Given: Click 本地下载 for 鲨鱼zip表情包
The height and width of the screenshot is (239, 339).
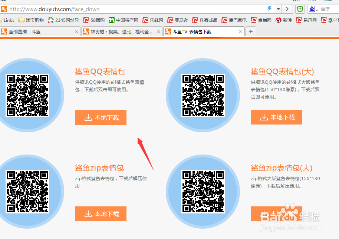Looking at the screenshot, I should point(101,214).
